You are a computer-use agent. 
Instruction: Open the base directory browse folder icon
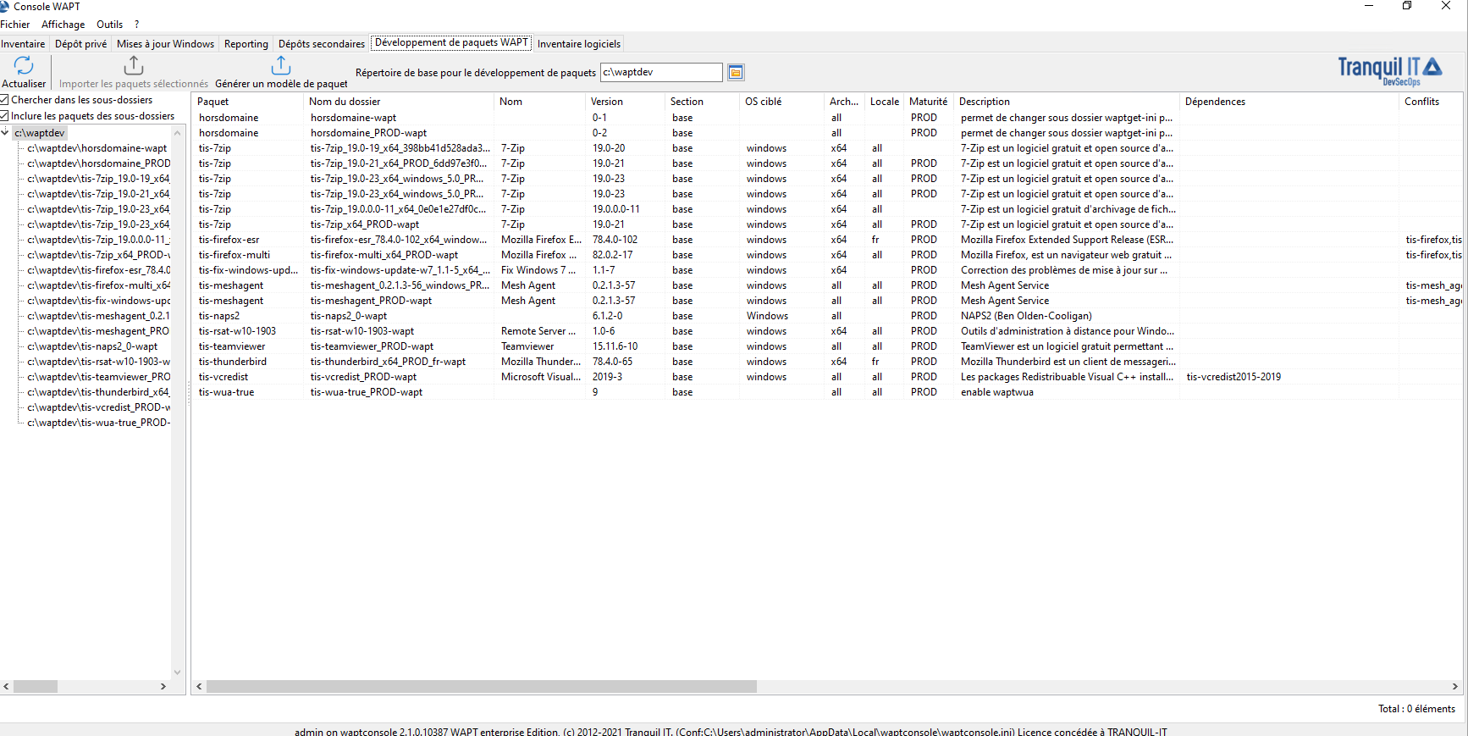[736, 73]
